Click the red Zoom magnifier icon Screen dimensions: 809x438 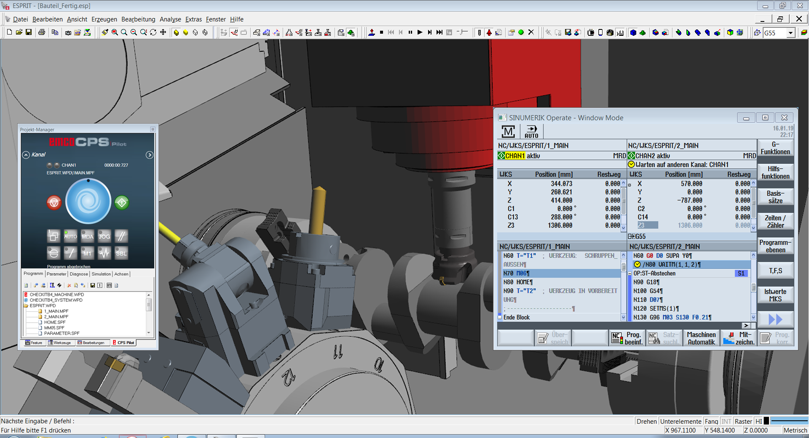tap(115, 32)
